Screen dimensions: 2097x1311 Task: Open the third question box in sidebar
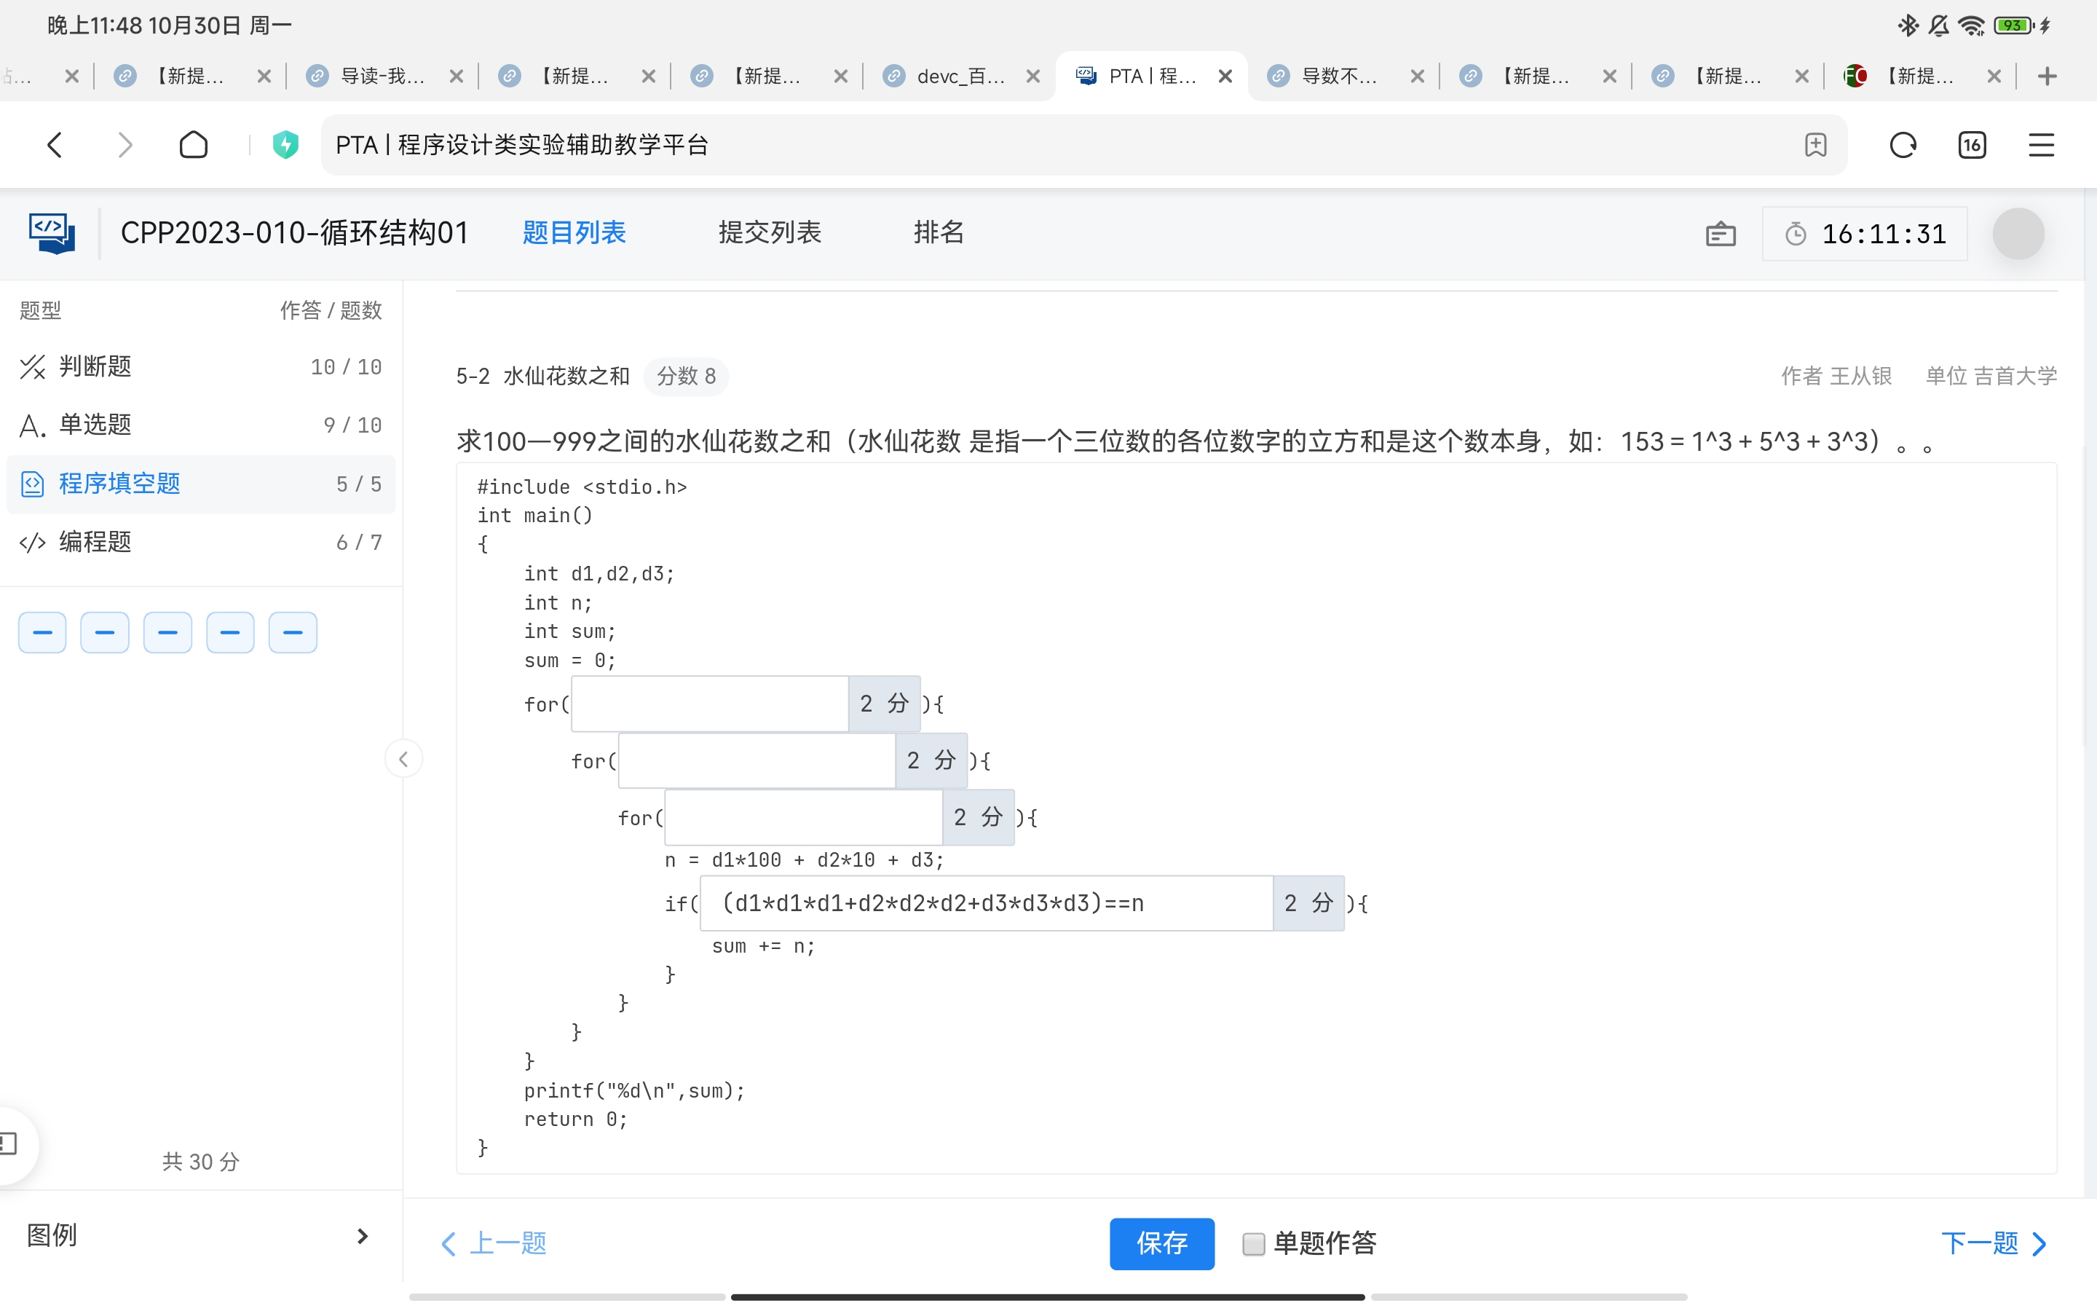coord(167,632)
